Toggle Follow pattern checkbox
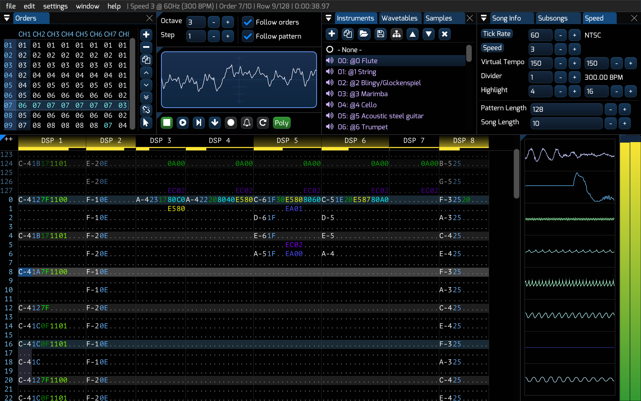The width and height of the screenshot is (641, 401). 248,37
